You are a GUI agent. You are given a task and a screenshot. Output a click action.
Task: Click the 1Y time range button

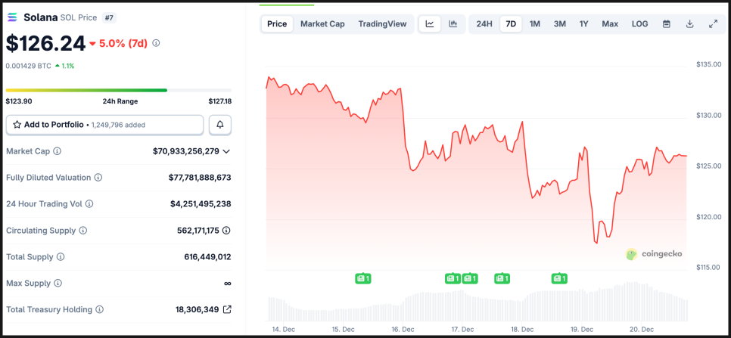[584, 24]
